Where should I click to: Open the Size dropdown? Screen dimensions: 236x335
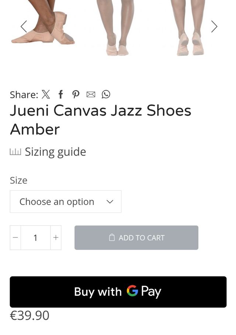tap(65, 202)
